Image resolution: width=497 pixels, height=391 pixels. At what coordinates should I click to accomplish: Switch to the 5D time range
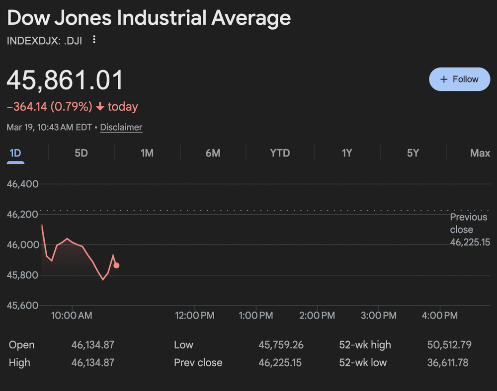[x=81, y=153]
